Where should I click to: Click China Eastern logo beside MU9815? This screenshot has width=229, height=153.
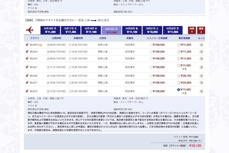27,45
